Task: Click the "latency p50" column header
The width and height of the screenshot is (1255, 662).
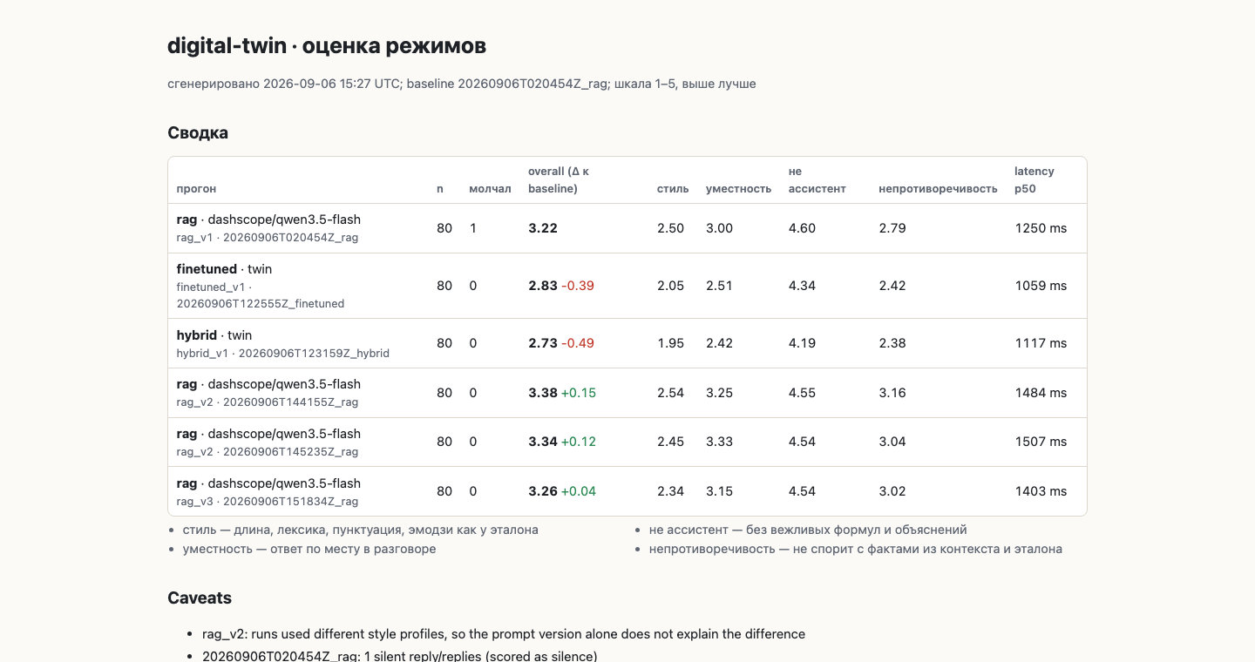Action: (1035, 180)
